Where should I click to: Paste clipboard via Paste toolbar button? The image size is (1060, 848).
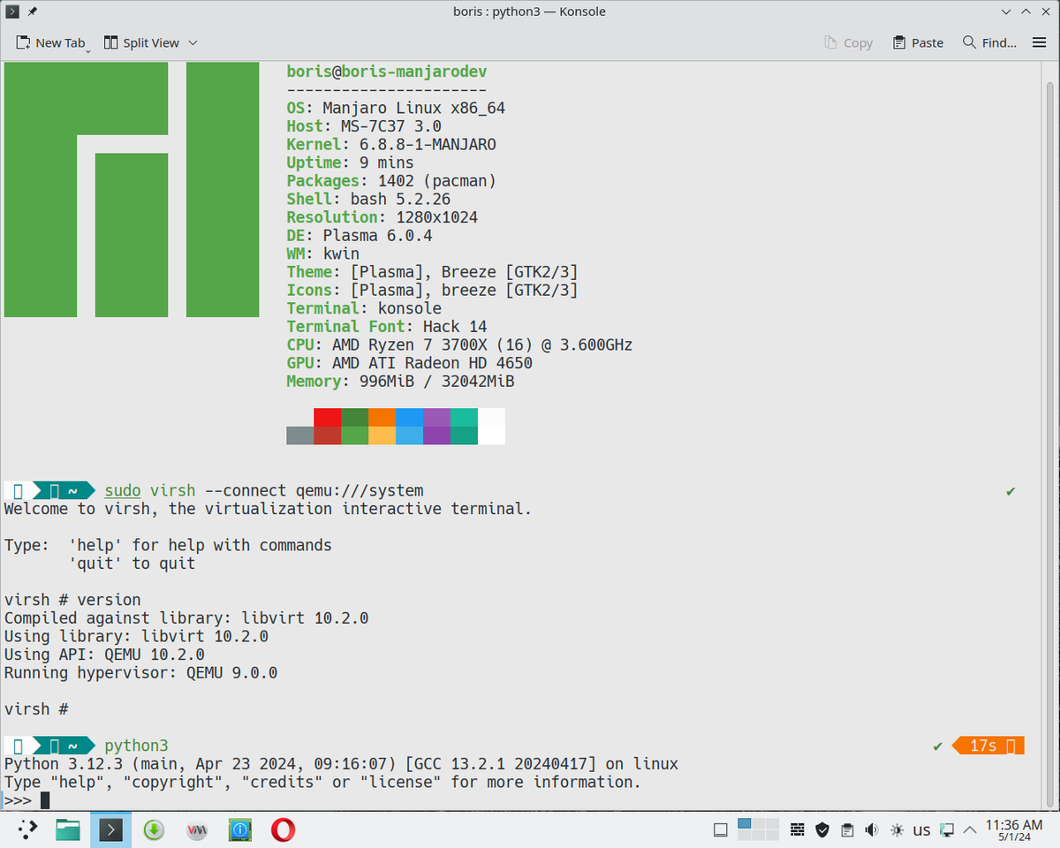click(x=918, y=42)
